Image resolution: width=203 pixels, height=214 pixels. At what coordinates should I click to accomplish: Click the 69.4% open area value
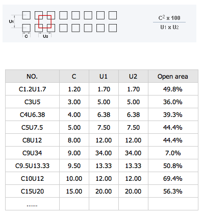(173, 178)
